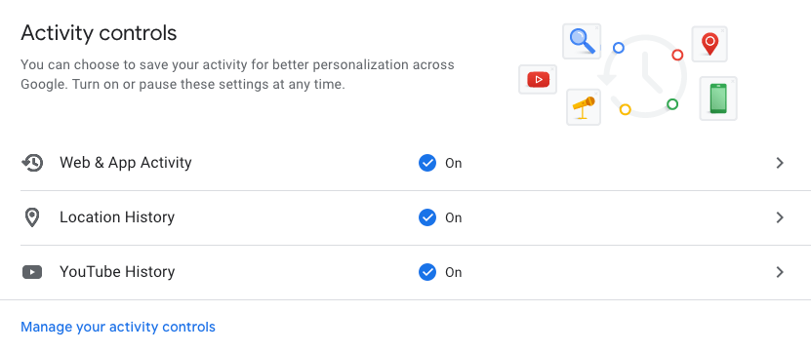Viewport: 811px width, 352px height.
Task: Click the YouTube History play icon
Action: [x=32, y=272]
